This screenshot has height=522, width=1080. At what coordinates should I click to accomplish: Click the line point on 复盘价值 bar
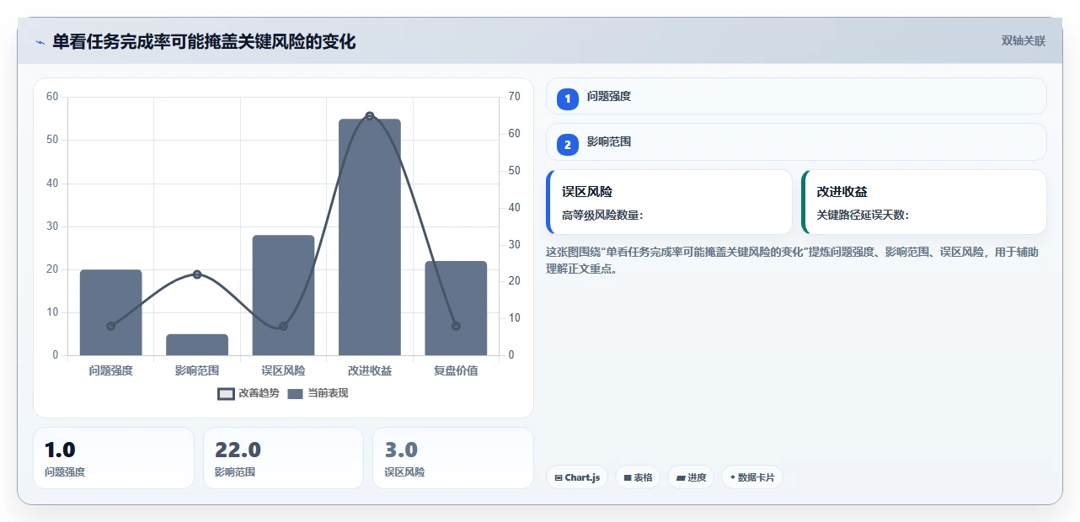pos(456,326)
